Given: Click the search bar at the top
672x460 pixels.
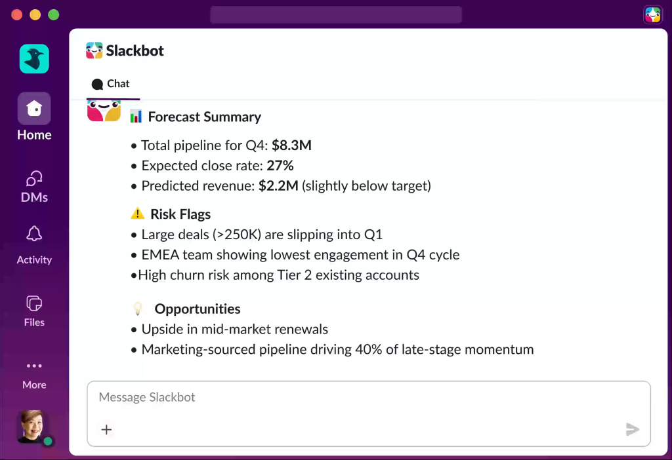Looking at the screenshot, I should coord(335,14).
